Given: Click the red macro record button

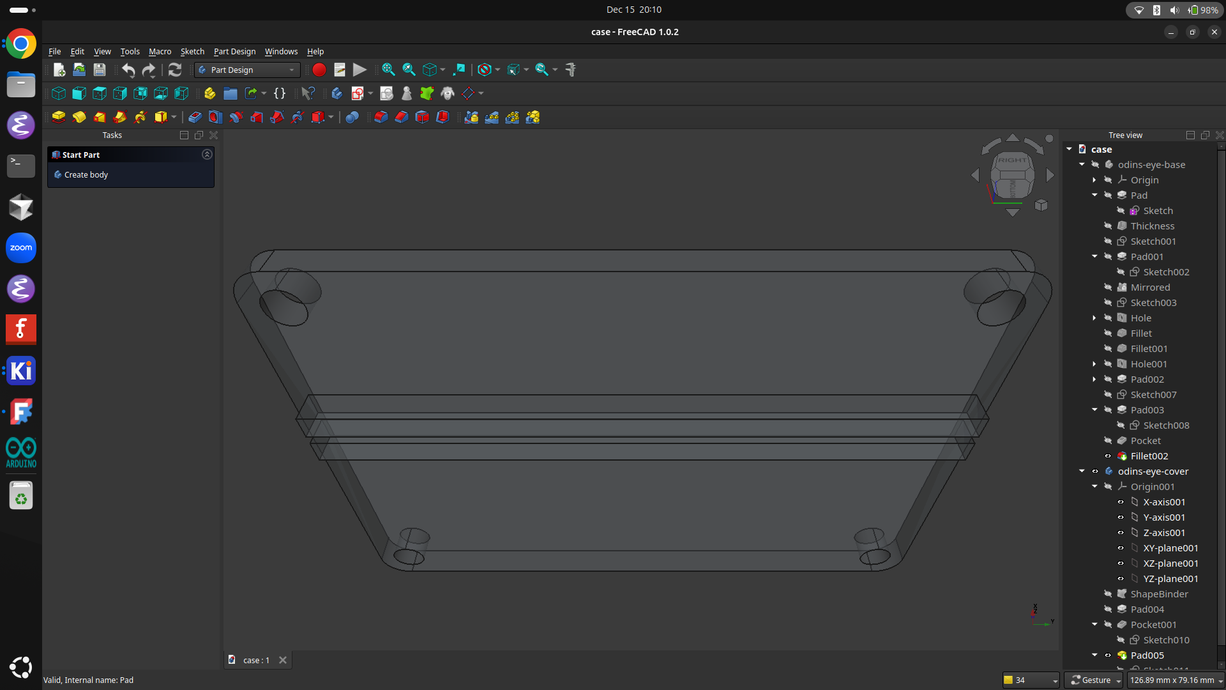Looking at the screenshot, I should click(319, 70).
